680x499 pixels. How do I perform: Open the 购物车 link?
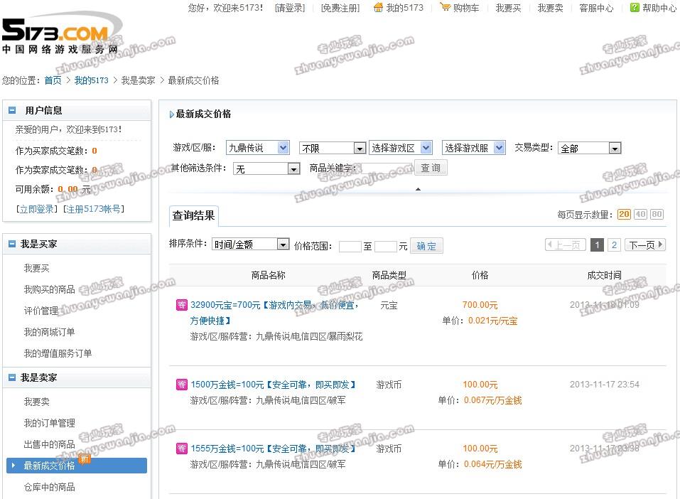pyautogui.click(x=466, y=8)
